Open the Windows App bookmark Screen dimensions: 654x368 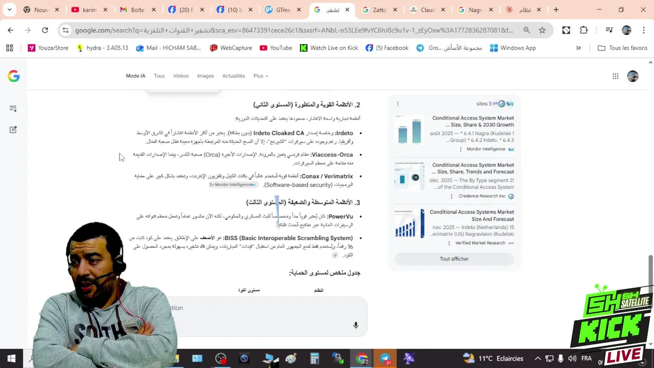pos(512,48)
